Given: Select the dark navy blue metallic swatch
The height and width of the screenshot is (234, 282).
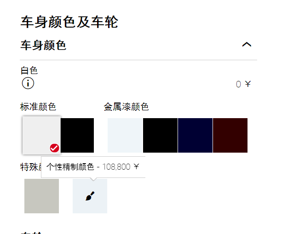Looking at the screenshot, I should [x=195, y=135].
